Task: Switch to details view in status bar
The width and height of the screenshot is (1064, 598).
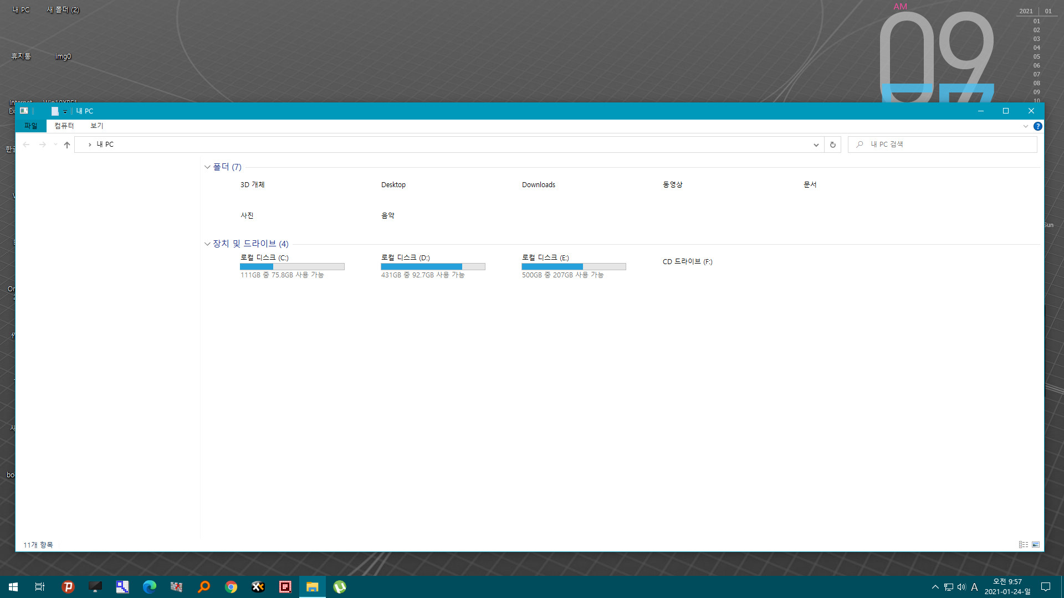Action: pyautogui.click(x=1024, y=545)
